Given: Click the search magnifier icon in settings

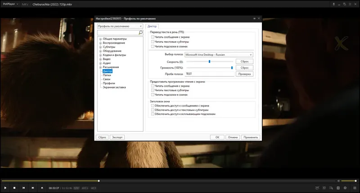Looking at the screenshot, I should (140, 33).
